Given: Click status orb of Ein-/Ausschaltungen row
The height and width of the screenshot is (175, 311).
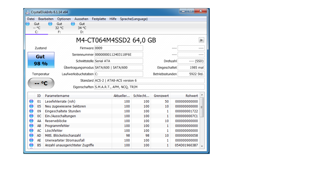Looking at the screenshot, I should [x=31, y=116].
